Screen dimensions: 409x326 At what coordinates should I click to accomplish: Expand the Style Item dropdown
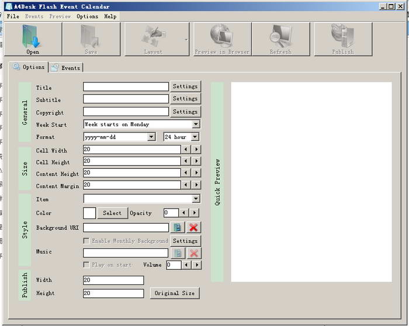(x=196, y=199)
